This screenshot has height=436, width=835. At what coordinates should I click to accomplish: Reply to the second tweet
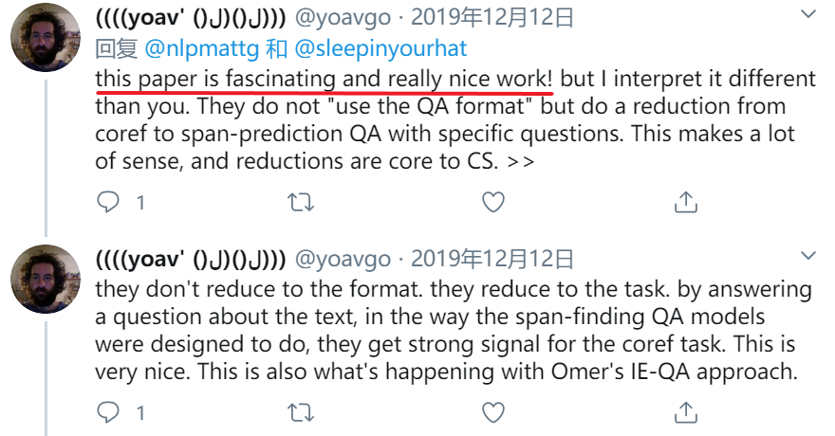pos(109,412)
